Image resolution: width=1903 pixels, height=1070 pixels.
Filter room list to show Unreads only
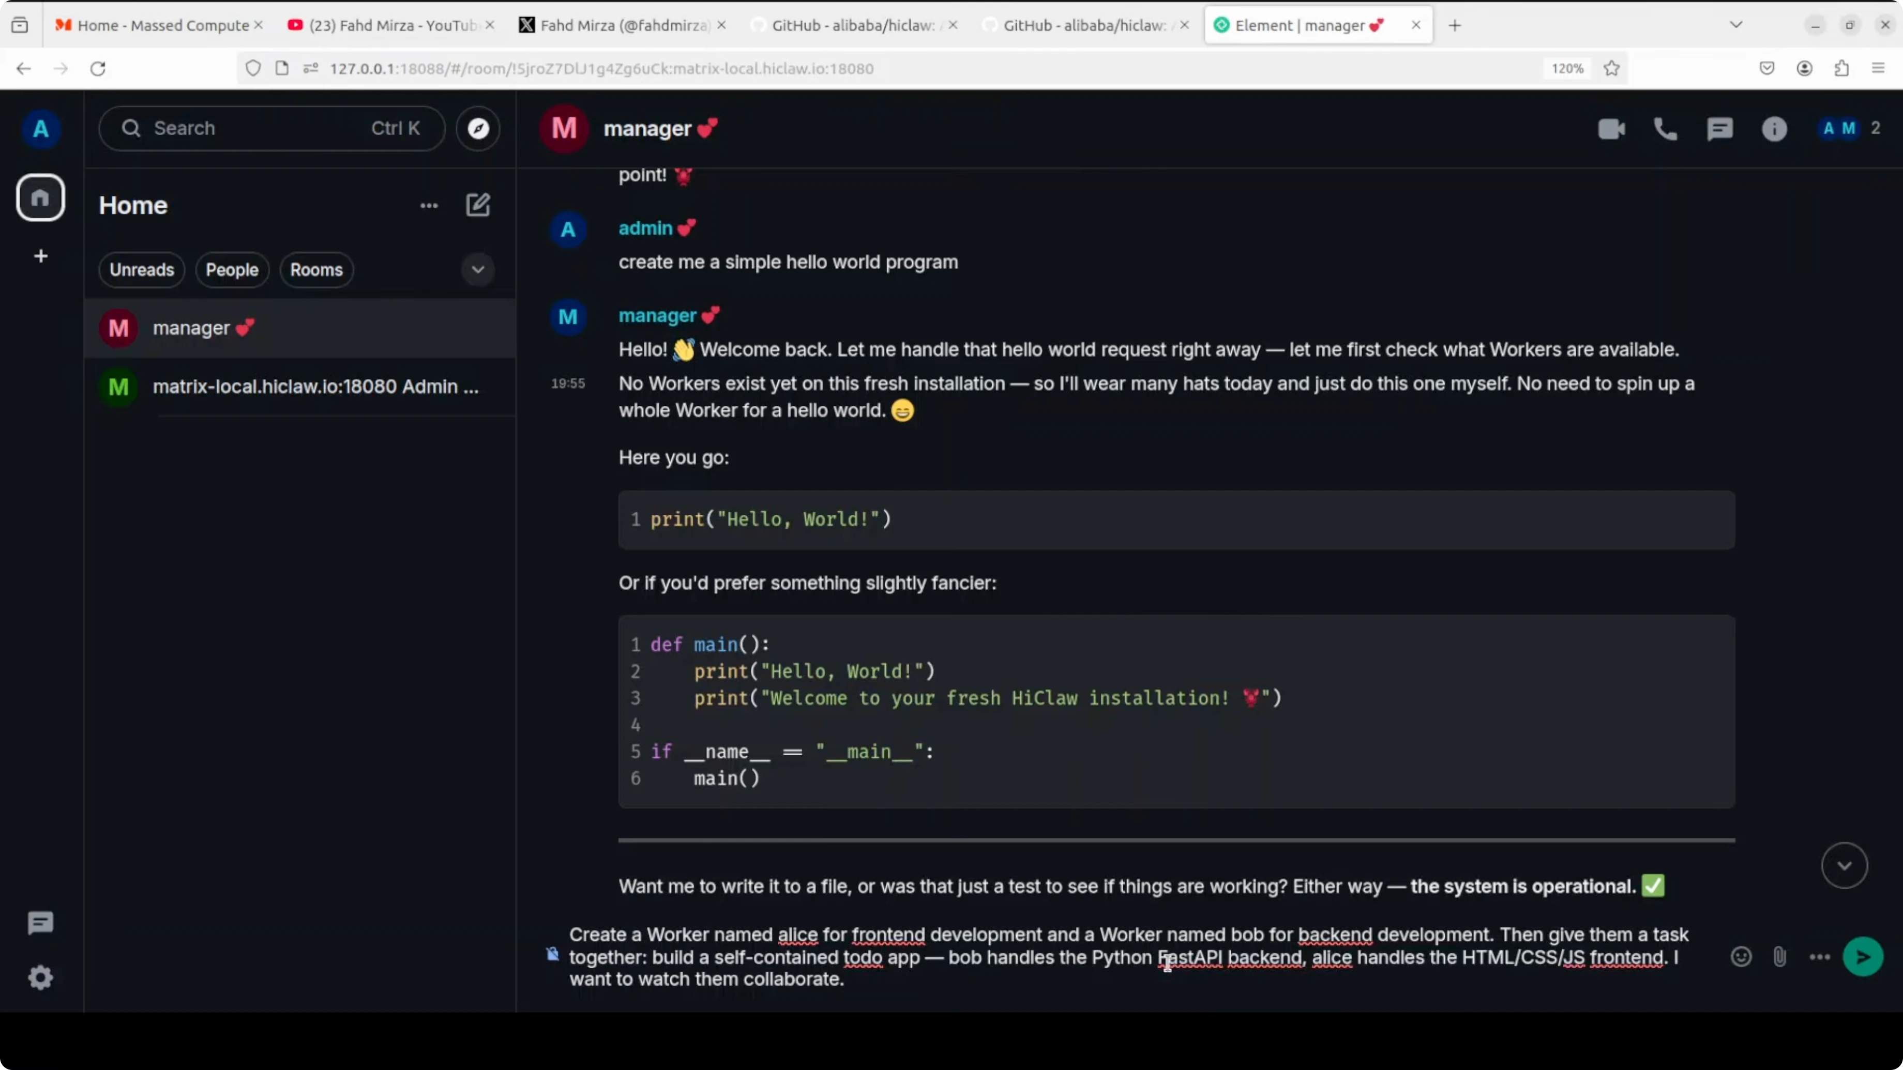[x=141, y=269]
